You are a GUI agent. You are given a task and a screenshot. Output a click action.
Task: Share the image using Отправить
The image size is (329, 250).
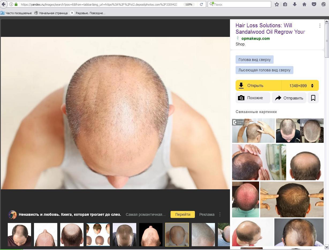click(x=289, y=98)
